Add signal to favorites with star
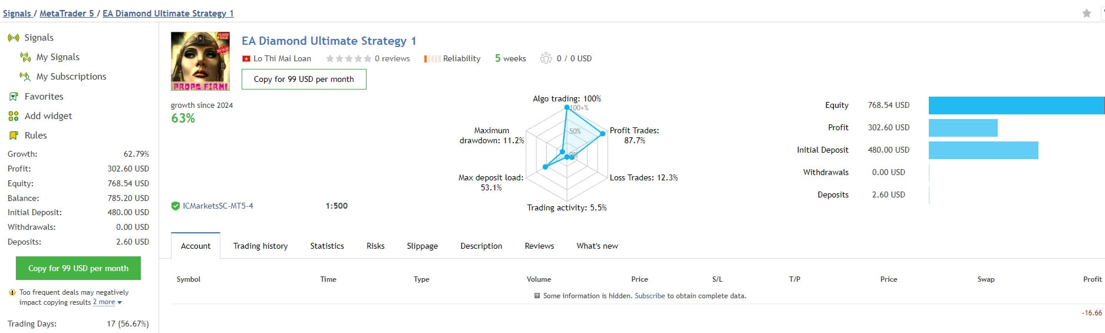The width and height of the screenshot is (1105, 333). pyautogui.click(x=1087, y=13)
